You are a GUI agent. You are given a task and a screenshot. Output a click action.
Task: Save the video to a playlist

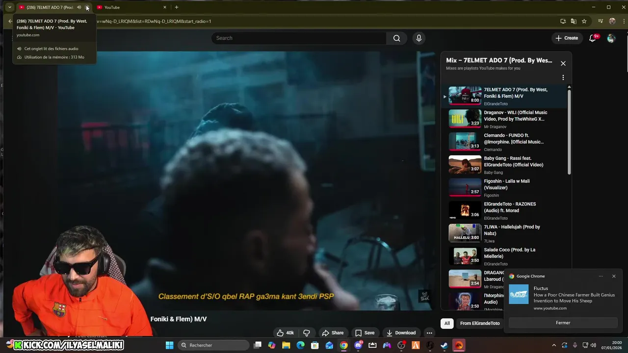point(365,333)
